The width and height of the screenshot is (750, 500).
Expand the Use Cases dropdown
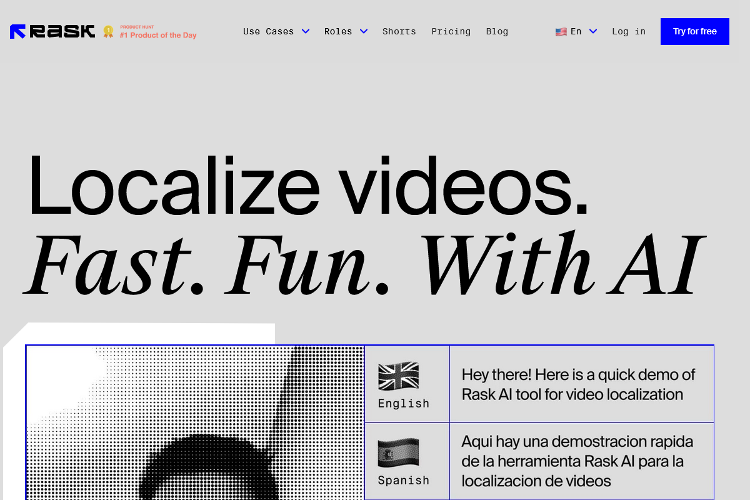pos(276,31)
